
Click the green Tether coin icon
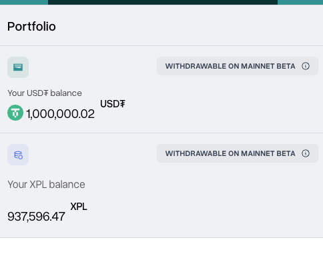[x=15, y=113]
